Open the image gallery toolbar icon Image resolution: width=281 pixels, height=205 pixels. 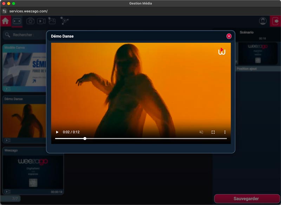52,21
